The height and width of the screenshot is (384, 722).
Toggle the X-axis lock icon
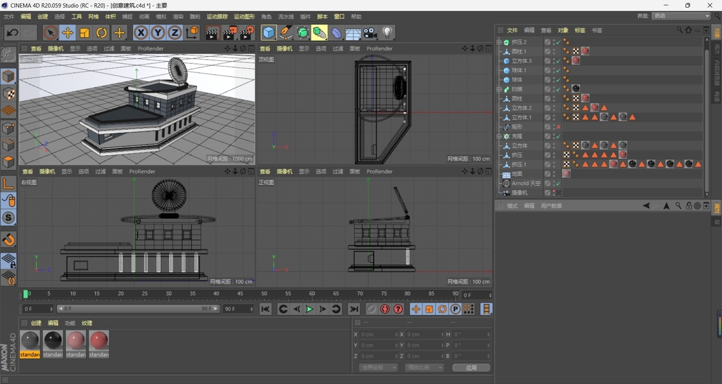141,33
